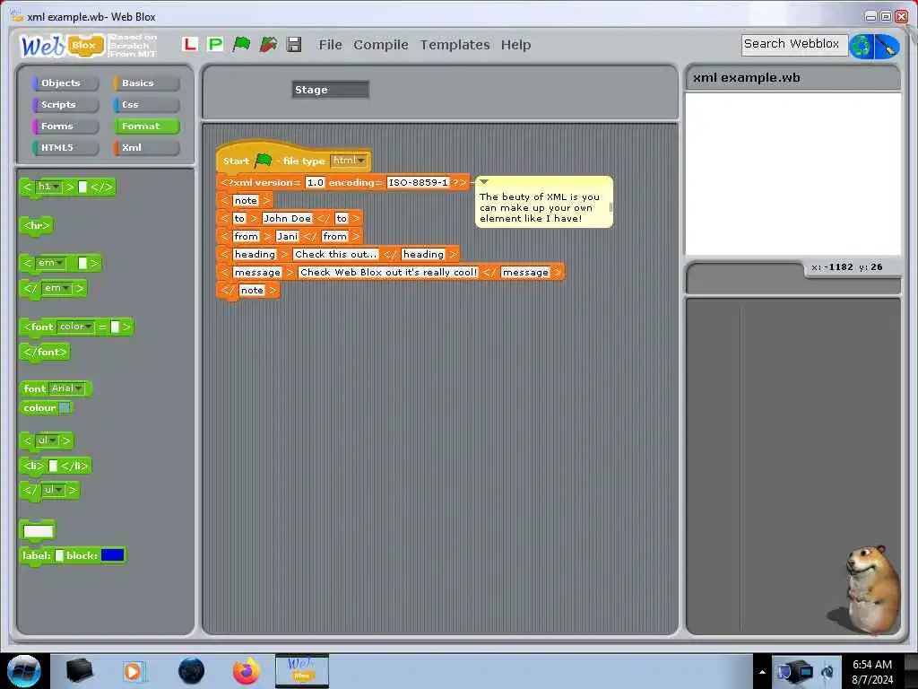Click the ISO-8859-1 encoding field
The height and width of the screenshot is (689, 918).
[x=418, y=183]
